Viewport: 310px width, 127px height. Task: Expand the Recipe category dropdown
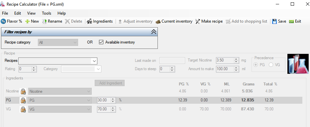pos(58,42)
